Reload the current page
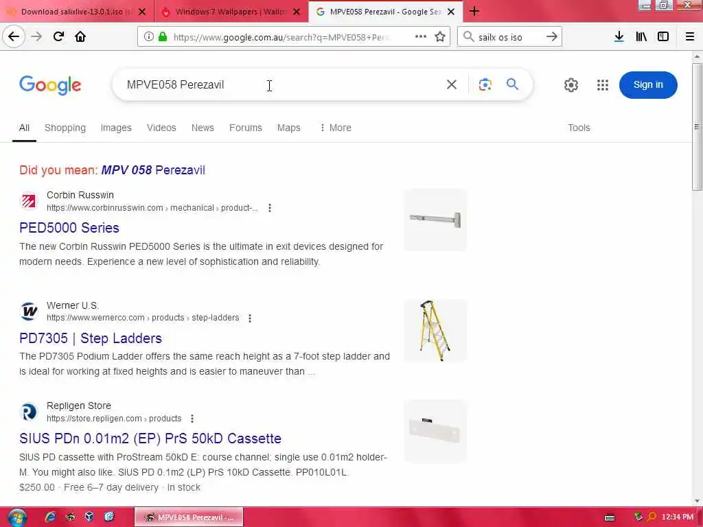 click(58, 37)
